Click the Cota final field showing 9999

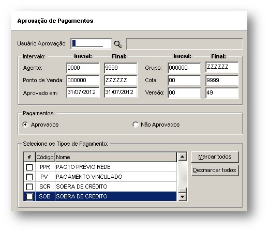(222, 80)
